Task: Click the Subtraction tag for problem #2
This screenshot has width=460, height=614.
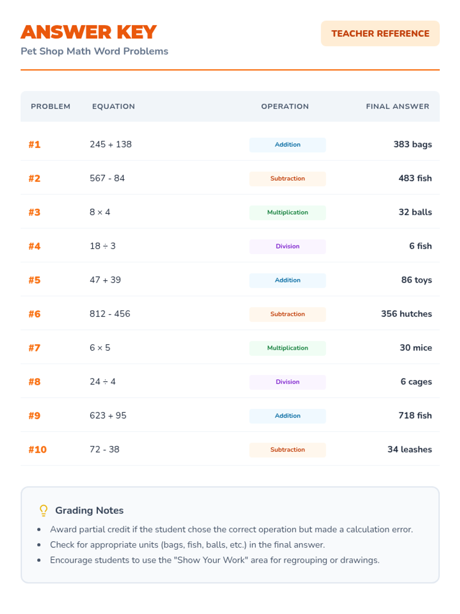Action: pyautogui.click(x=287, y=178)
